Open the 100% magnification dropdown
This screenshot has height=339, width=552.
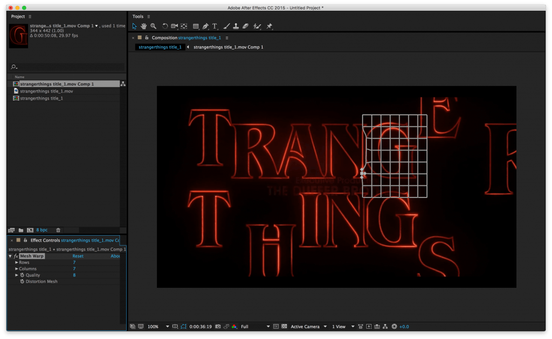158,327
